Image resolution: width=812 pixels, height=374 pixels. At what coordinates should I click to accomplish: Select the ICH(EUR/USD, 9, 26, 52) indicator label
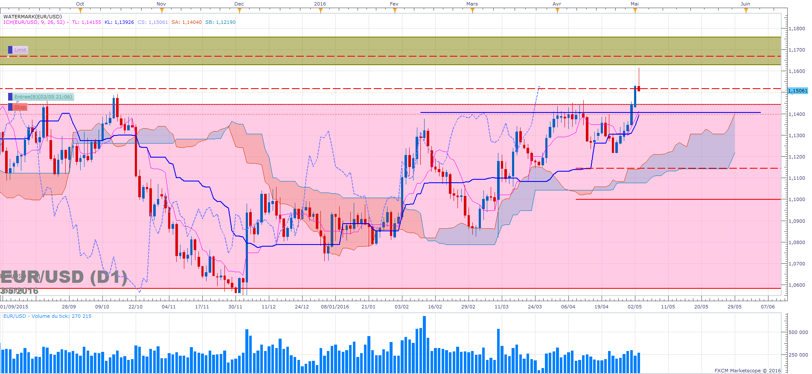(34, 22)
